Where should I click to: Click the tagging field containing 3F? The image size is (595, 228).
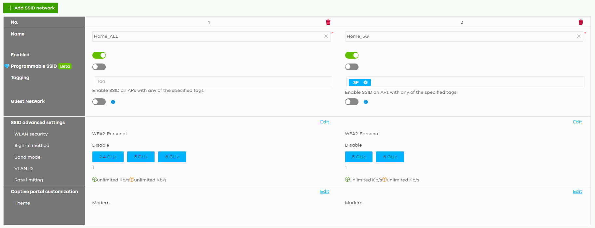tap(466, 82)
